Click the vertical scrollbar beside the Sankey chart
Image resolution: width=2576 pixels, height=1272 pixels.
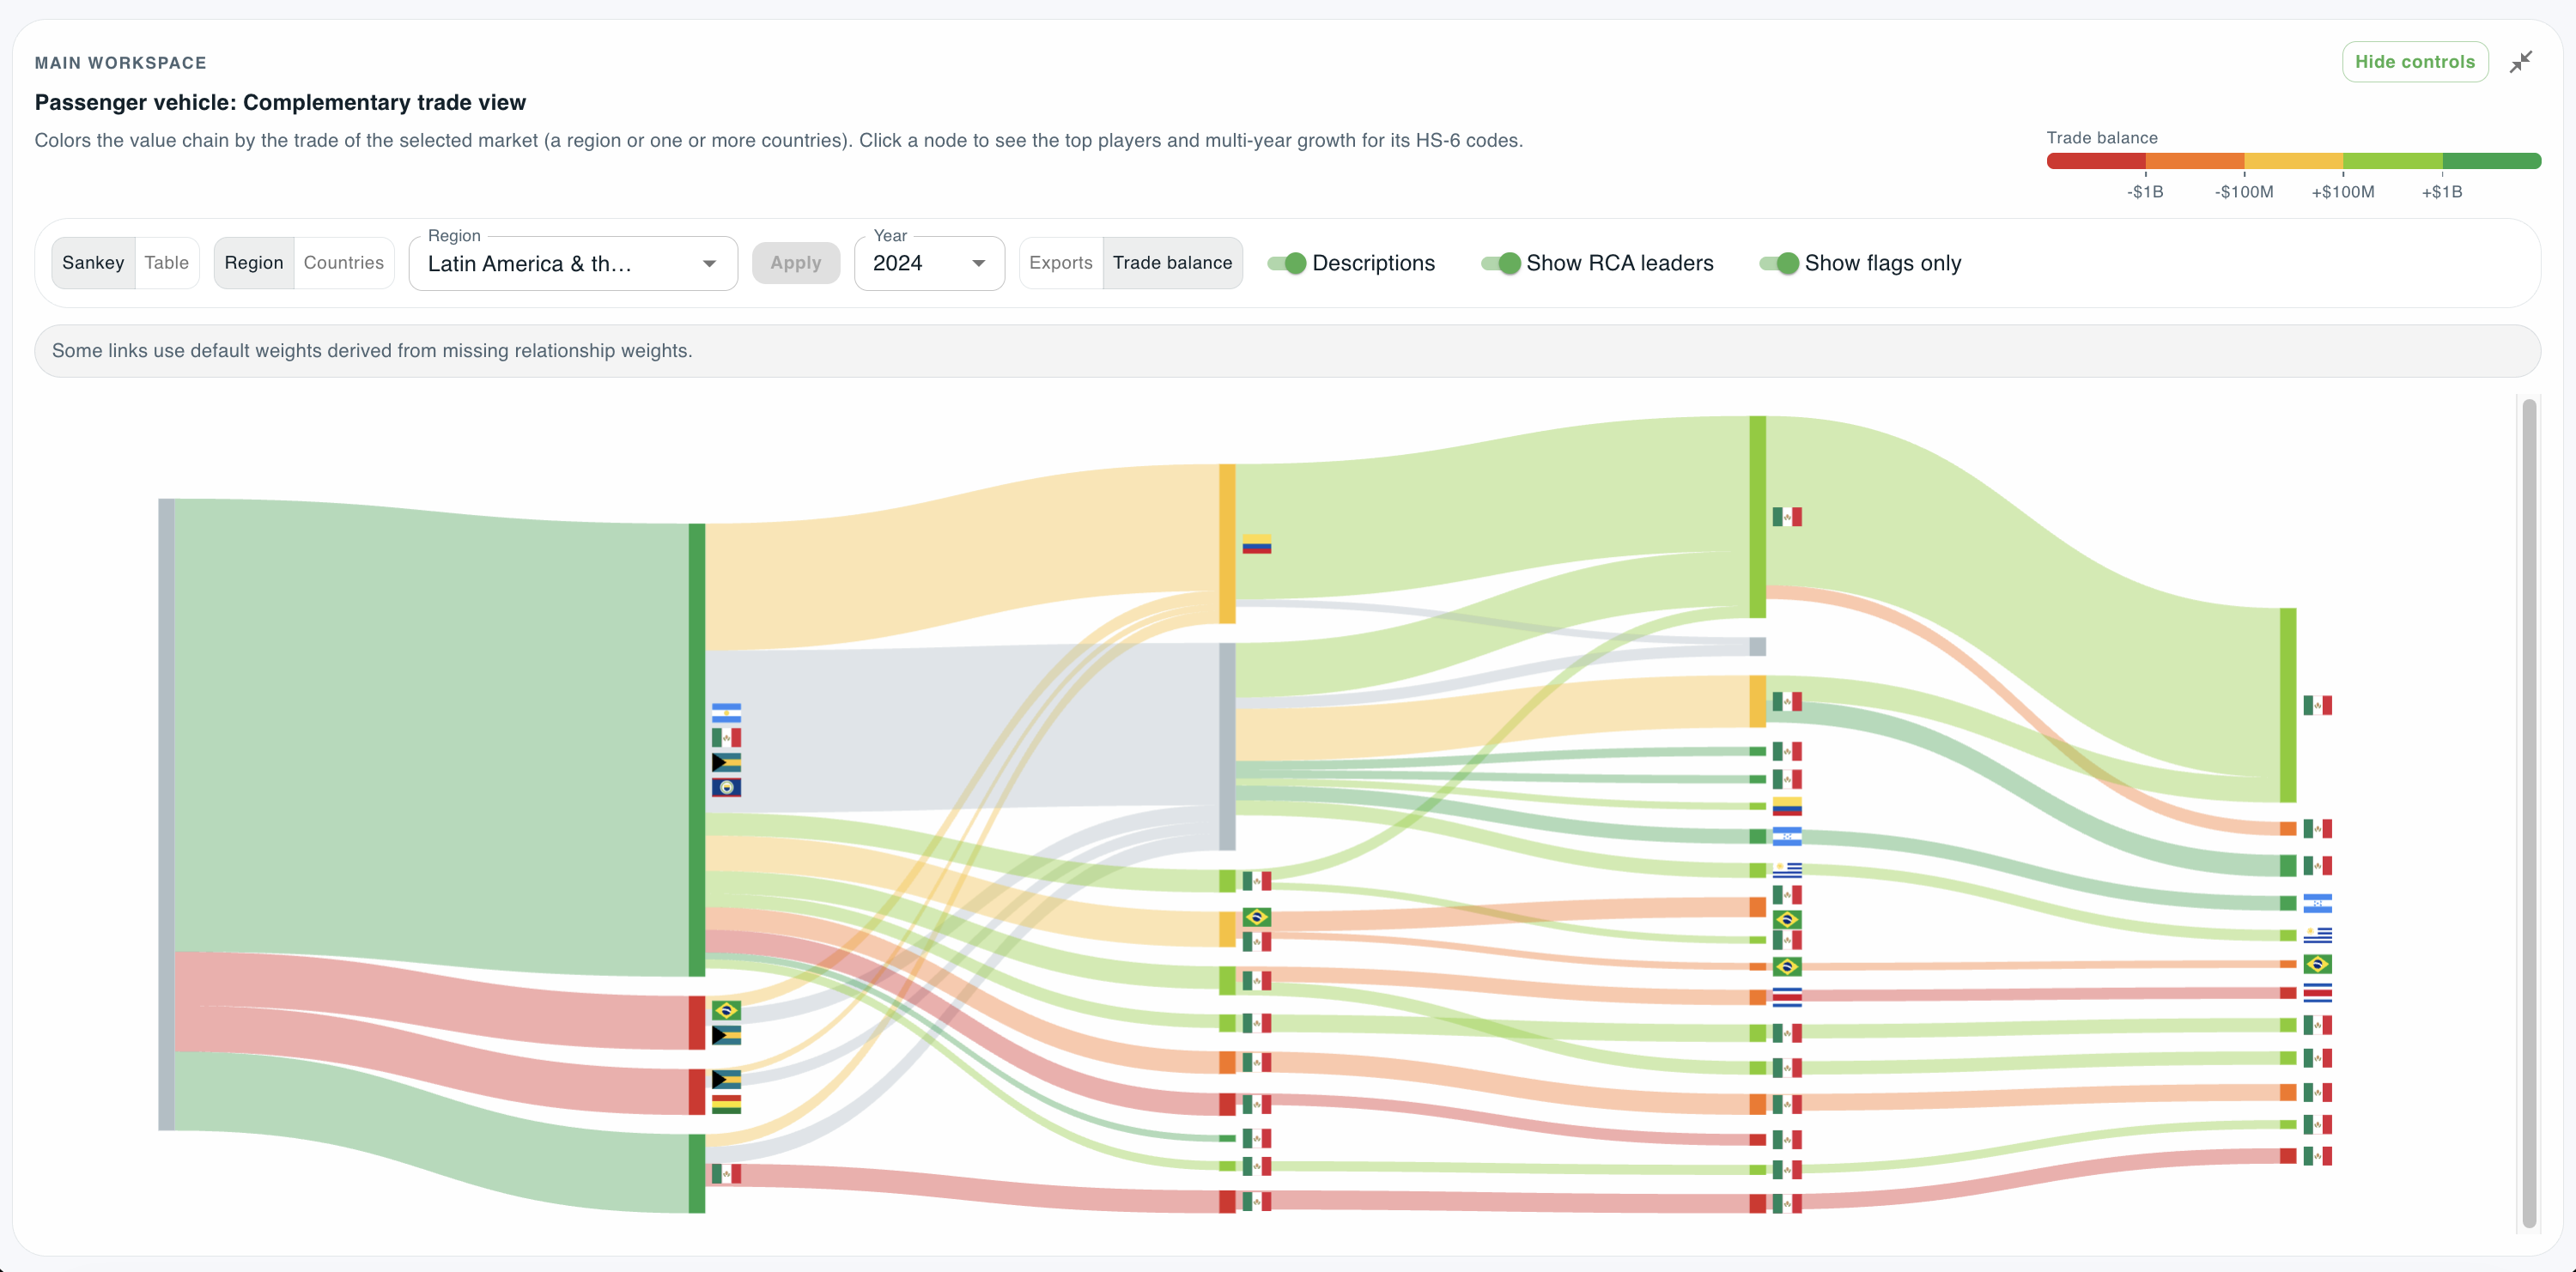click(x=2529, y=812)
